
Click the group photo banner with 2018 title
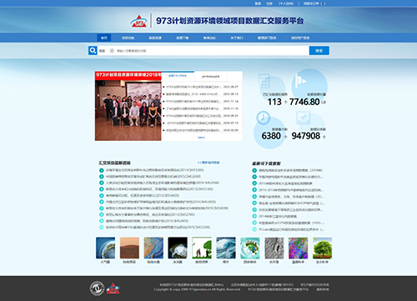(x=128, y=106)
